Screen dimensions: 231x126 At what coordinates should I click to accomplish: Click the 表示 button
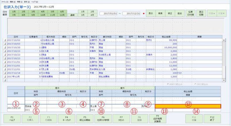point(151,13)
